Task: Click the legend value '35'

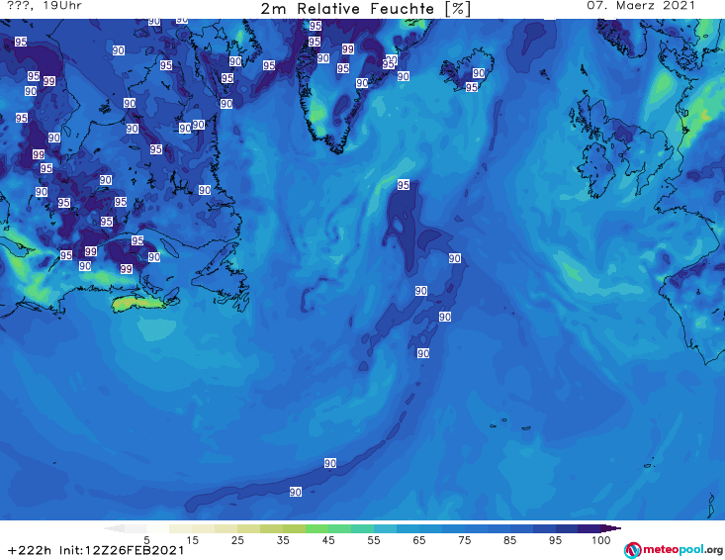Action: 283,540
